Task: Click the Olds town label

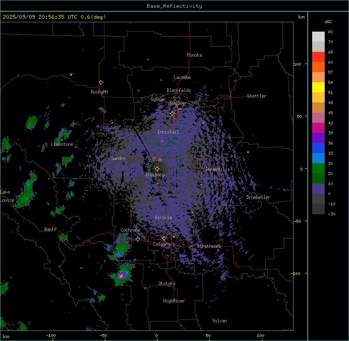Action: point(157,160)
